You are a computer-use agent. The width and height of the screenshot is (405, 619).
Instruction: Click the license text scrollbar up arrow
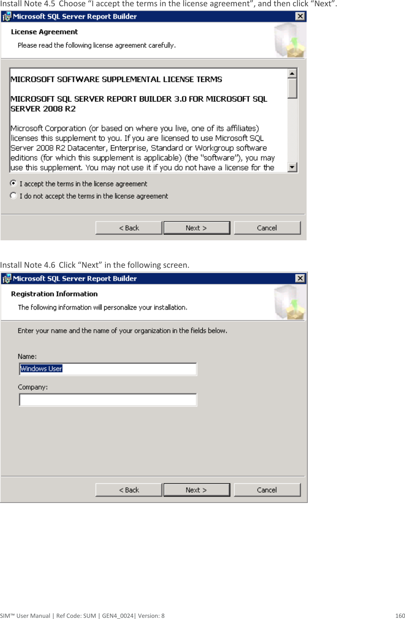pyautogui.click(x=292, y=74)
